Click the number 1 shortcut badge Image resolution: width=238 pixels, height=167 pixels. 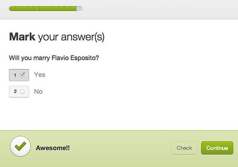[15, 74]
